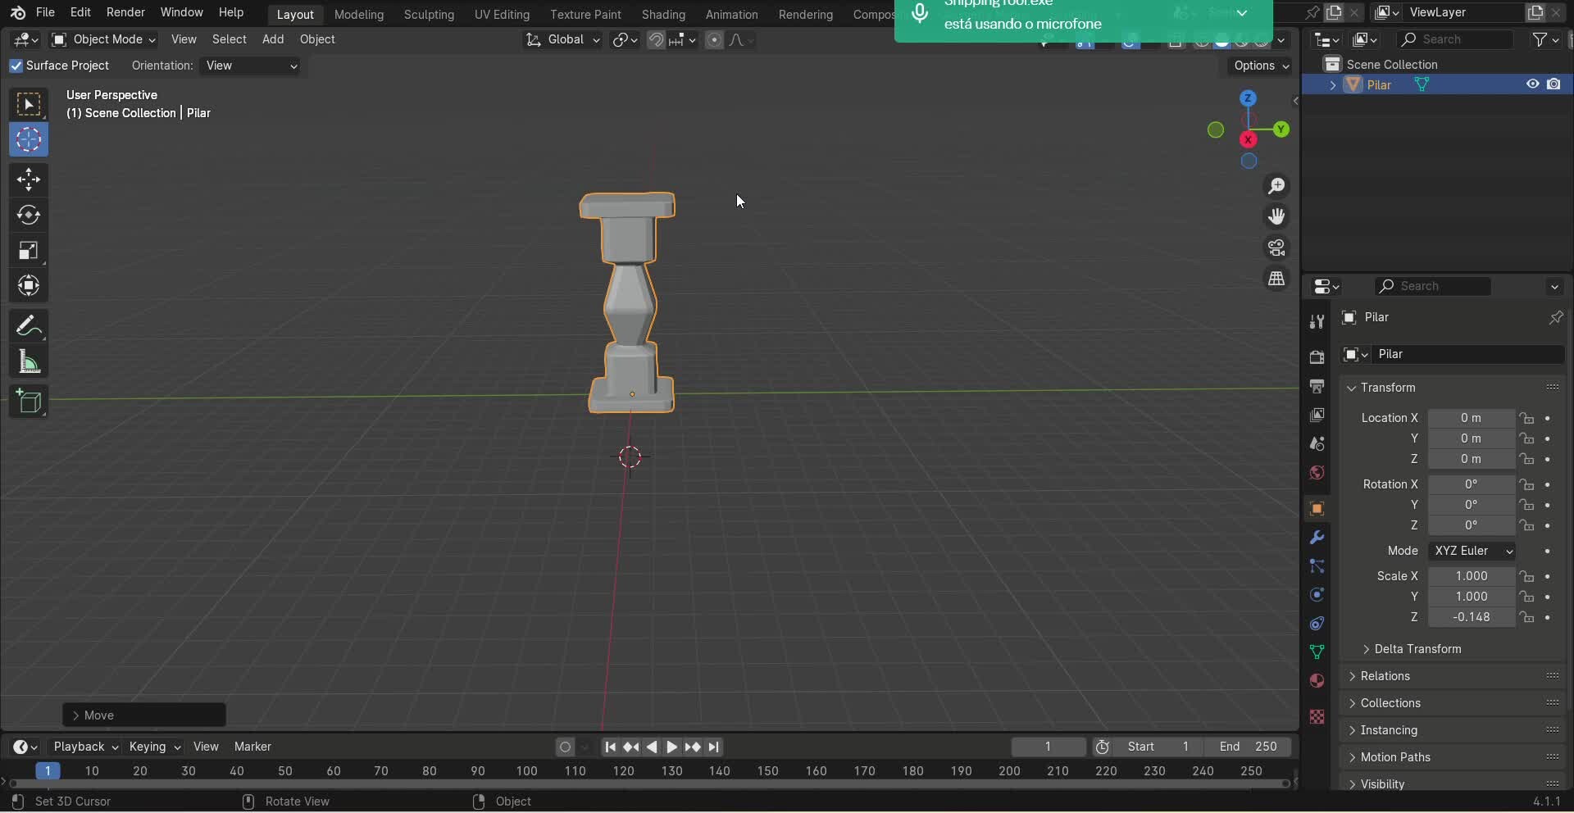Toggle the camera view button
Image resolution: width=1574 pixels, height=813 pixels.
point(1276,248)
